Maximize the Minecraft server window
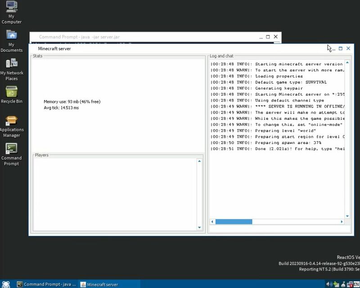 341,49
